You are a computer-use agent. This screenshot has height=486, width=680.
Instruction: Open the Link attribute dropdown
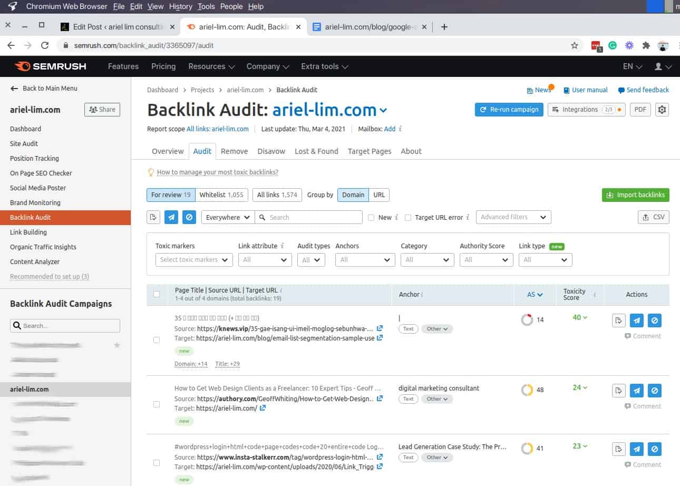265,260
